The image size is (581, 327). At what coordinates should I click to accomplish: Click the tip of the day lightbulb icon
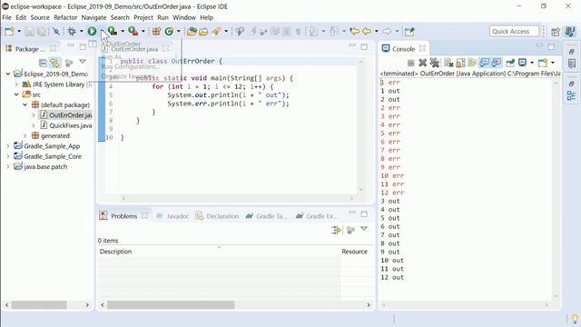pyautogui.click(x=575, y=319)
